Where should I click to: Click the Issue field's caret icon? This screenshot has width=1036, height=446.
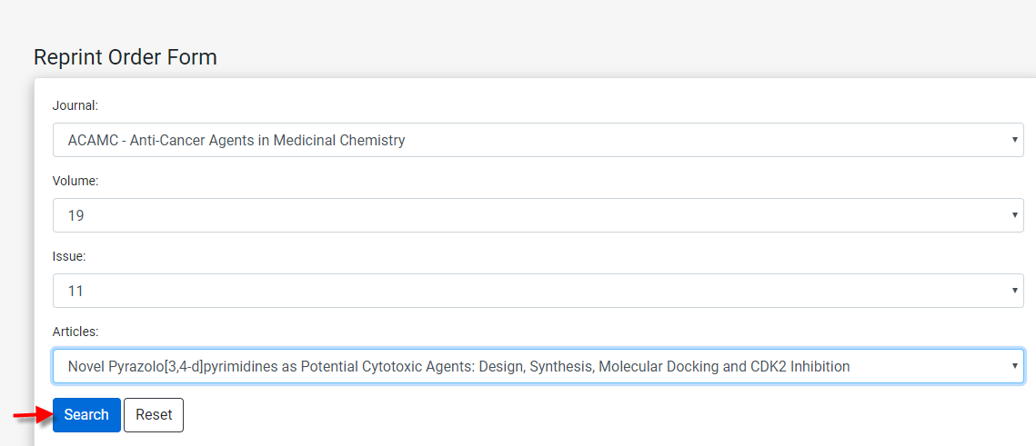pyautogui.click(x=1014, y=291)
